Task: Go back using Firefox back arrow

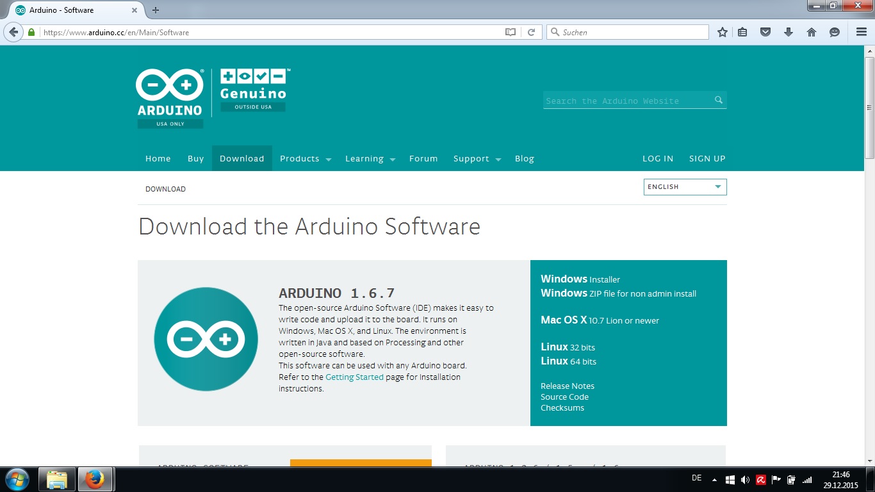Action: 13,32
